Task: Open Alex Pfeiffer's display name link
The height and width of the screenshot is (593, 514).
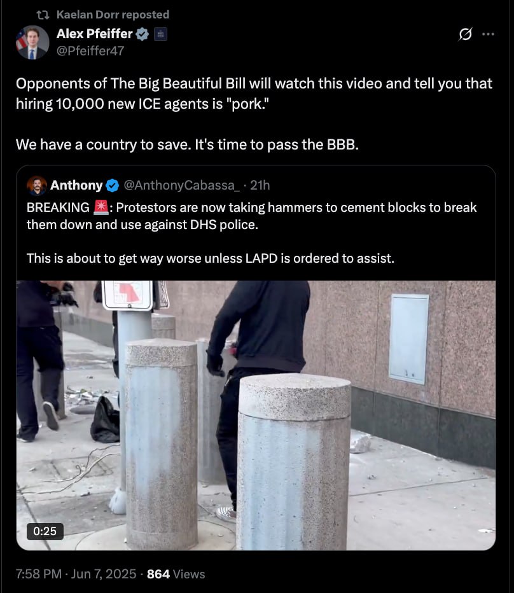Action: click(94, 34)
